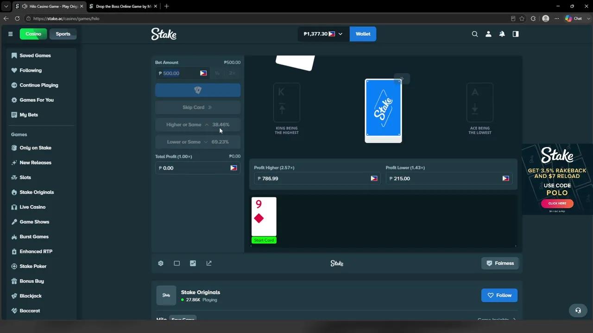Open live stats chart icon
Screen dimensions: 593x333
coord(193,263)
